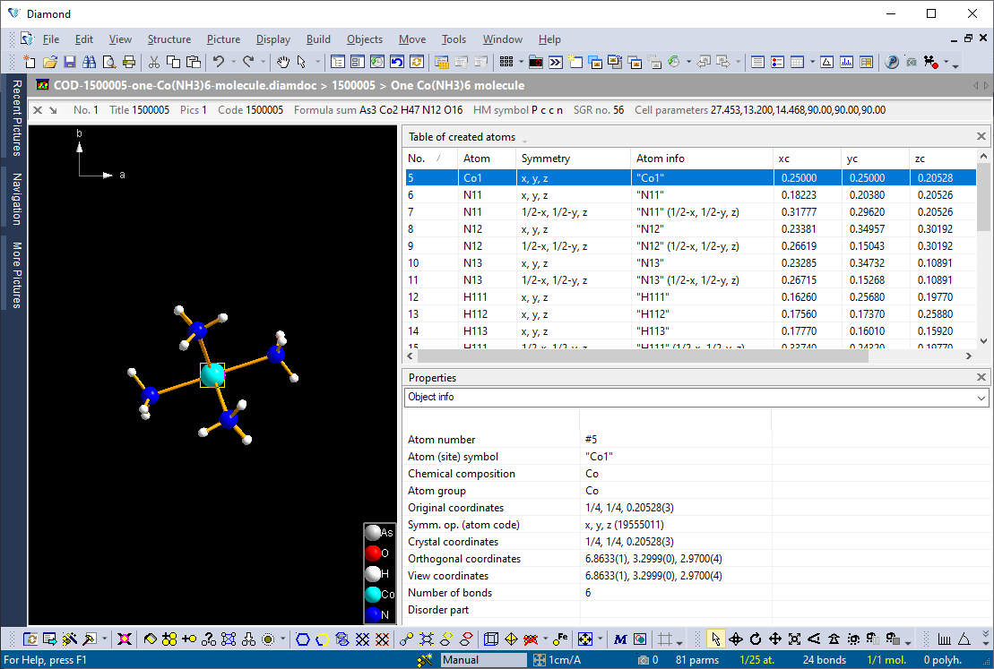Close the Table of created atoms panel
Image resolution: width=994 pixels, height=669 pixels.
pos(981,136)
